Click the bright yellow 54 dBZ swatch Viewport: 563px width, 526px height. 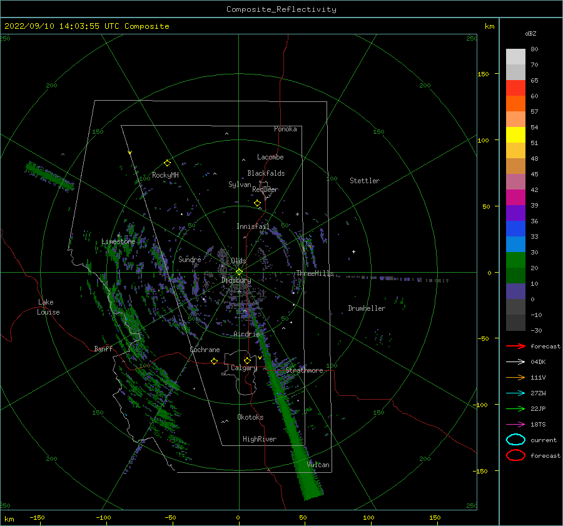(x=515, y=134)
